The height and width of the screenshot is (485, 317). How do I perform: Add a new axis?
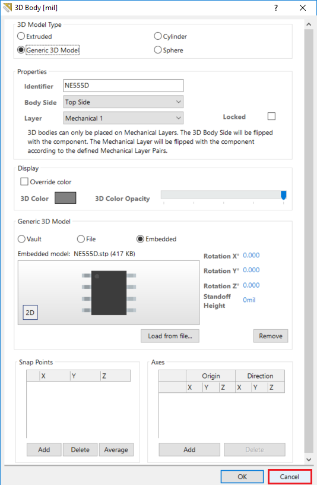coord(189,449)
